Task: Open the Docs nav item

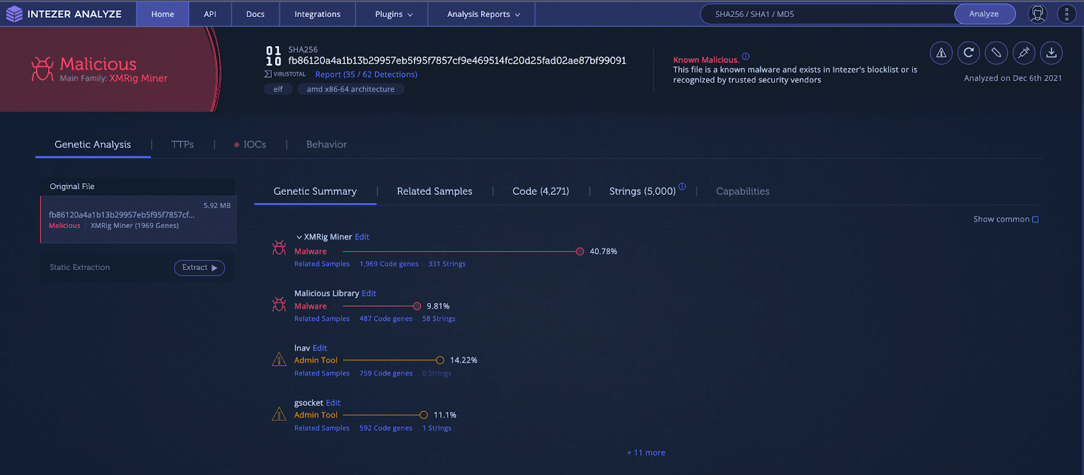Action: click(255, 14)
